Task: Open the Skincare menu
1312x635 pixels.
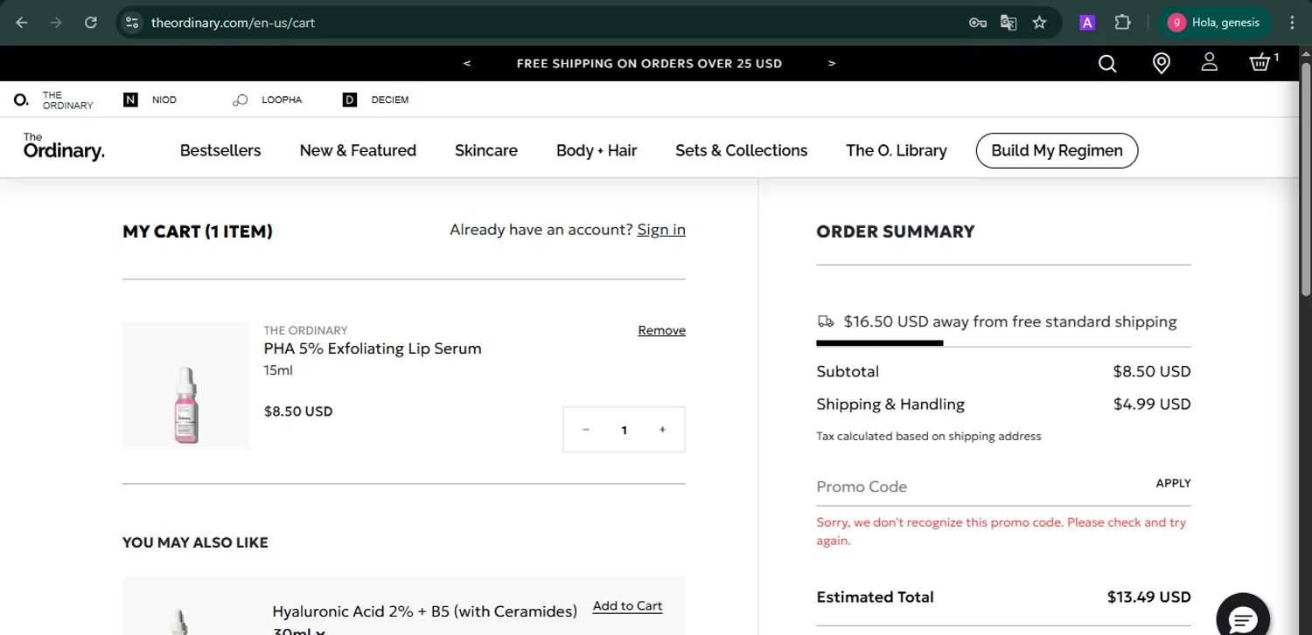Action: (486, 150)
